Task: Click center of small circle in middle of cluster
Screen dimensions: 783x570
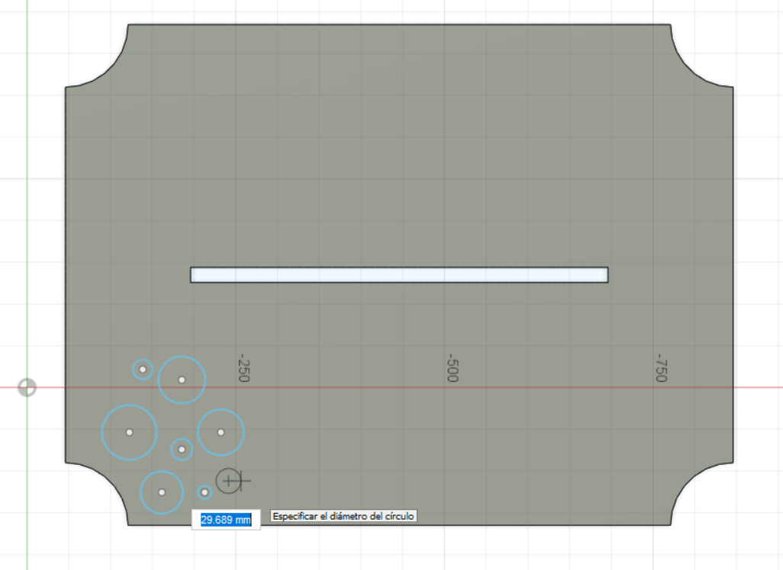Action: pyautogui.click(x=181, y=450)
